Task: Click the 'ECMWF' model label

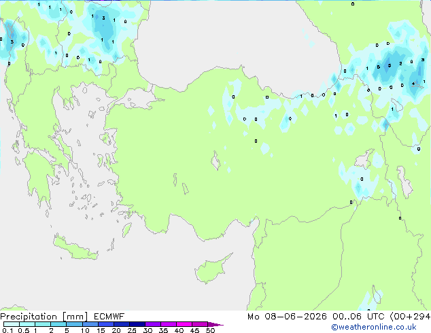Action: (x=109, y=317)
